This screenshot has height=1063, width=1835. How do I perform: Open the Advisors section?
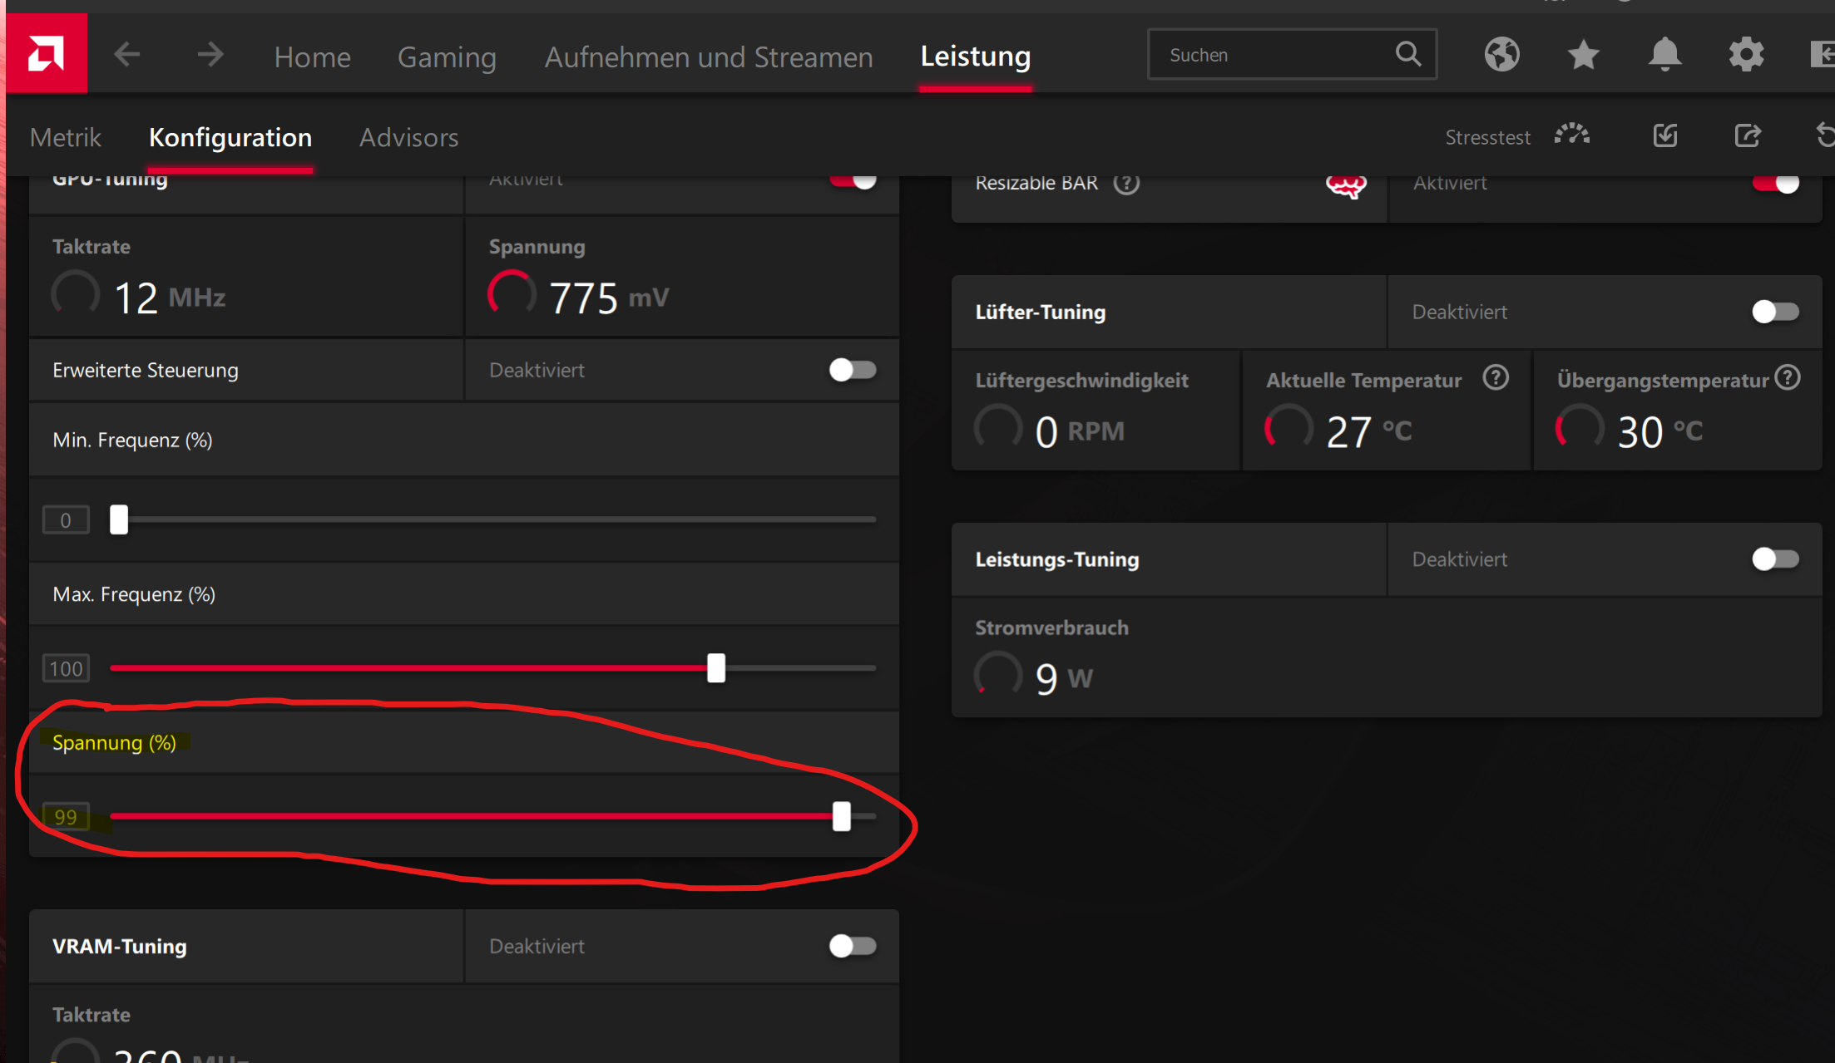pyautogui.click(x=408, y=137)
